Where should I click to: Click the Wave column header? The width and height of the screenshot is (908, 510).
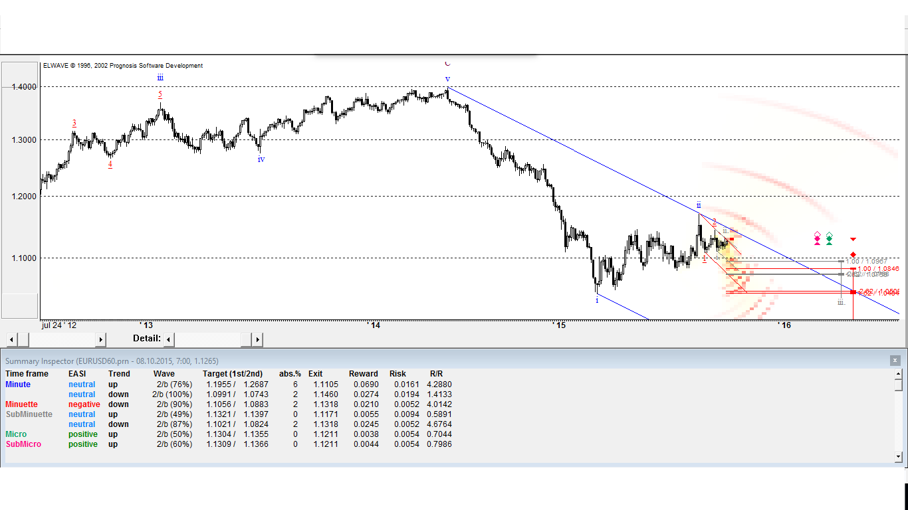(164, 374)
